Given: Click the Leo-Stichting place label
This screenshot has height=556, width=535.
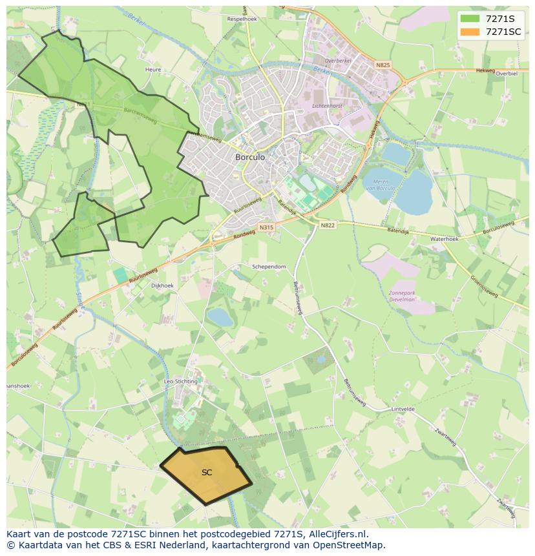Looking at the screenshot, I should (181, 382).
